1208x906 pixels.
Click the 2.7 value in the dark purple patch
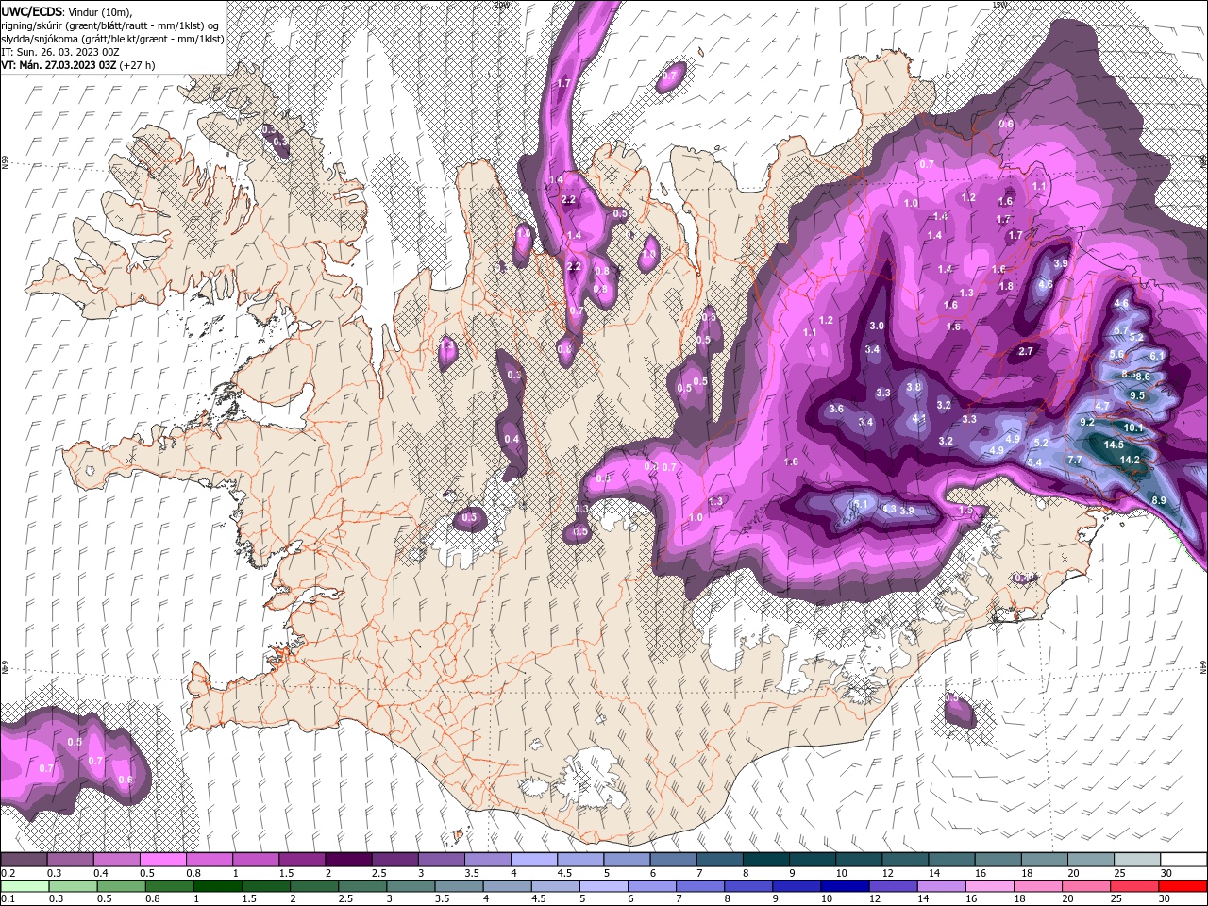tap(1027, 351)
